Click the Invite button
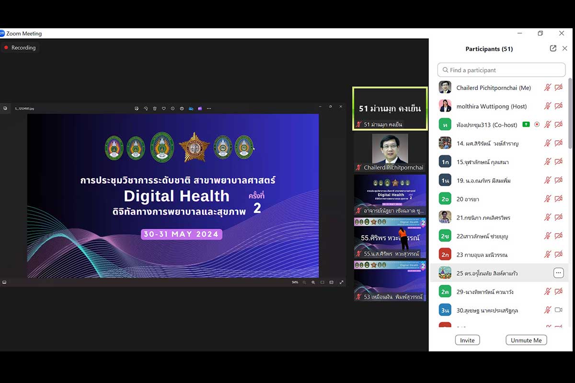575x383 pixels. click(x=467, y=340)
